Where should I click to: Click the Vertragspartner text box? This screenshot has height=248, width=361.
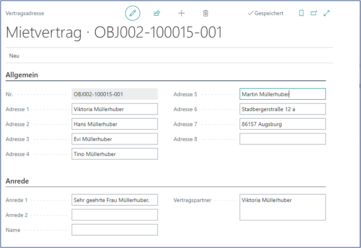(x=282, y=208)
